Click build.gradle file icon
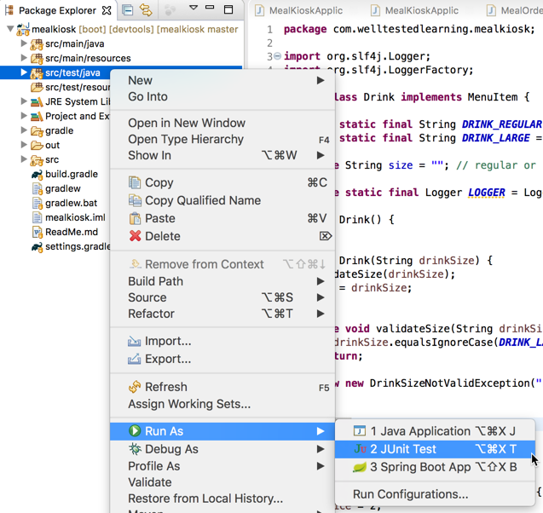Image resolution: width=543 pixels, height=513 pixels. pyautogui.click(x=37, y=174)
